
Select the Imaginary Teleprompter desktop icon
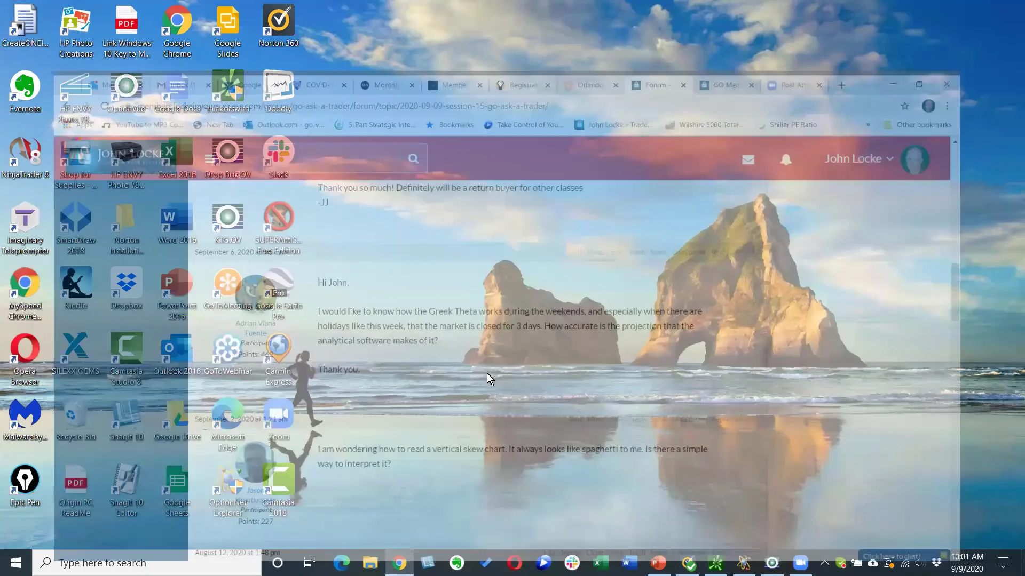tap(25, 229)
